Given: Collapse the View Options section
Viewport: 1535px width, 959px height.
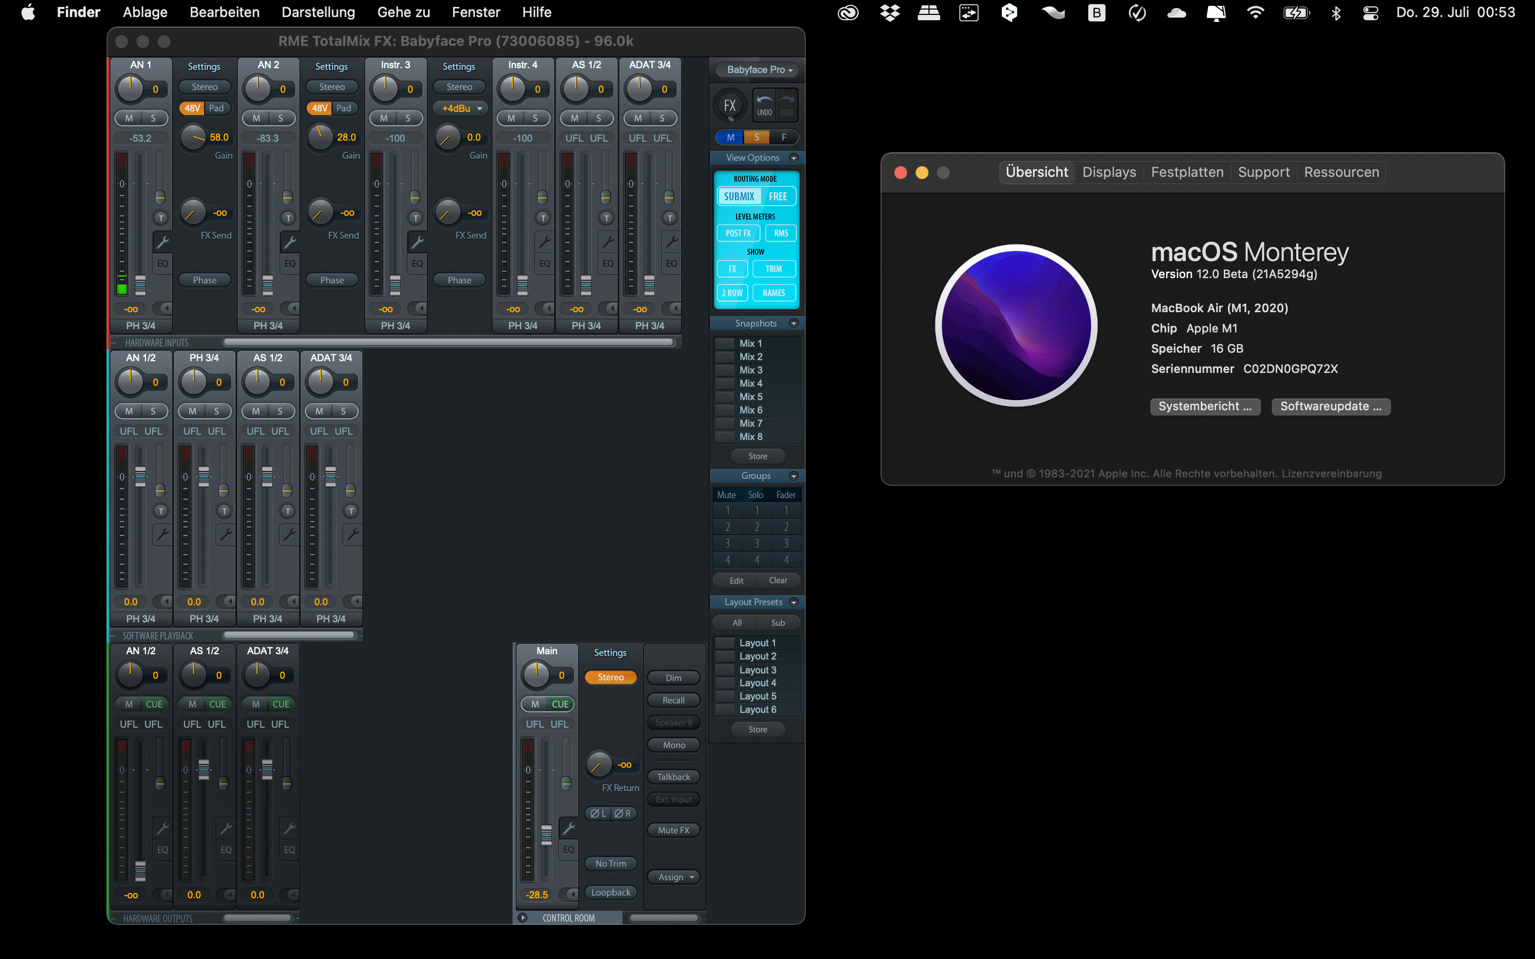Looking at the screenshot, I should tap(794, 158).
